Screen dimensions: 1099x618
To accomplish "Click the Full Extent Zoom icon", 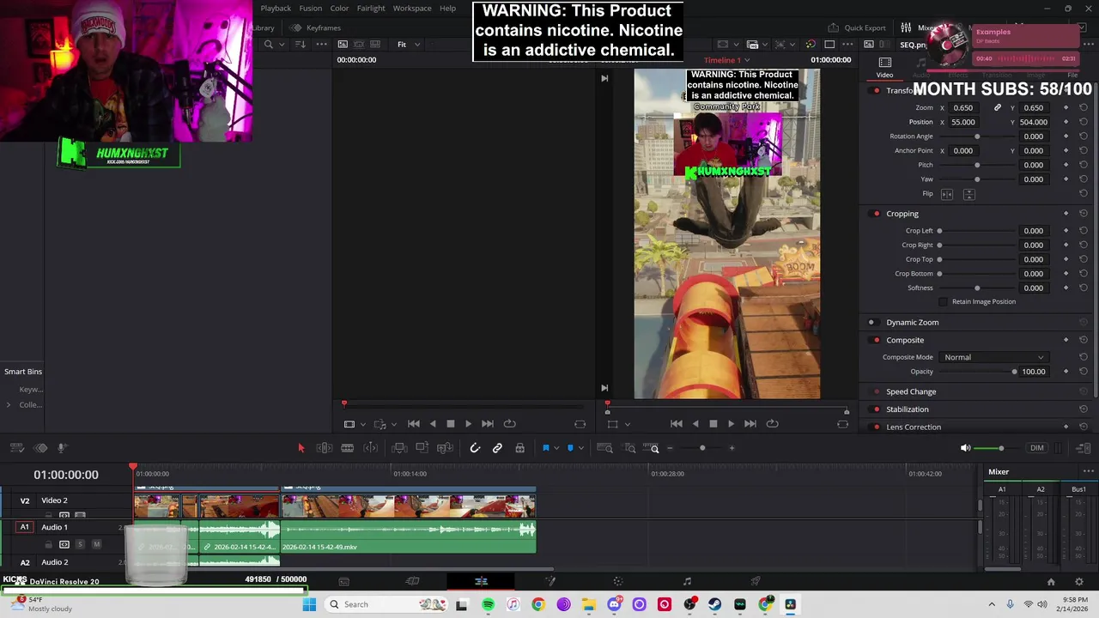I will [604, 448].
